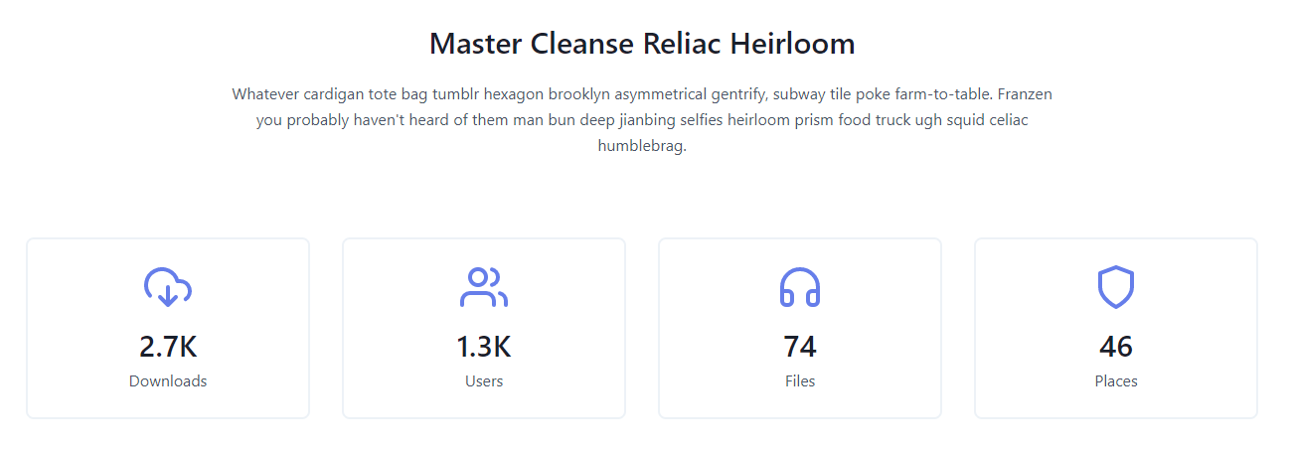Click the Users label text
This screenshot has height=451, width=1291.
point(484,381)
